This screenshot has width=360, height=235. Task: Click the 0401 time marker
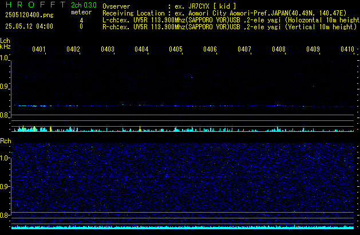point(39,49)
